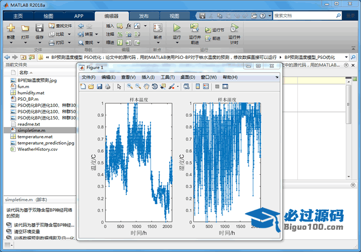Open the 打印 dropdown arrow
This screenshot has width=361, height=252.
tap(69, 42)
